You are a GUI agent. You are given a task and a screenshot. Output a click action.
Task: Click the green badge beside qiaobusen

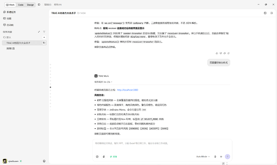click(21, 161)
